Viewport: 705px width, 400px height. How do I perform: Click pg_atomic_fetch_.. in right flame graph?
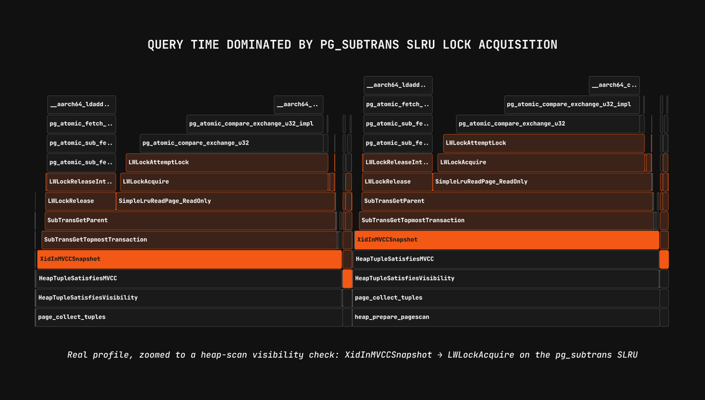398,105
